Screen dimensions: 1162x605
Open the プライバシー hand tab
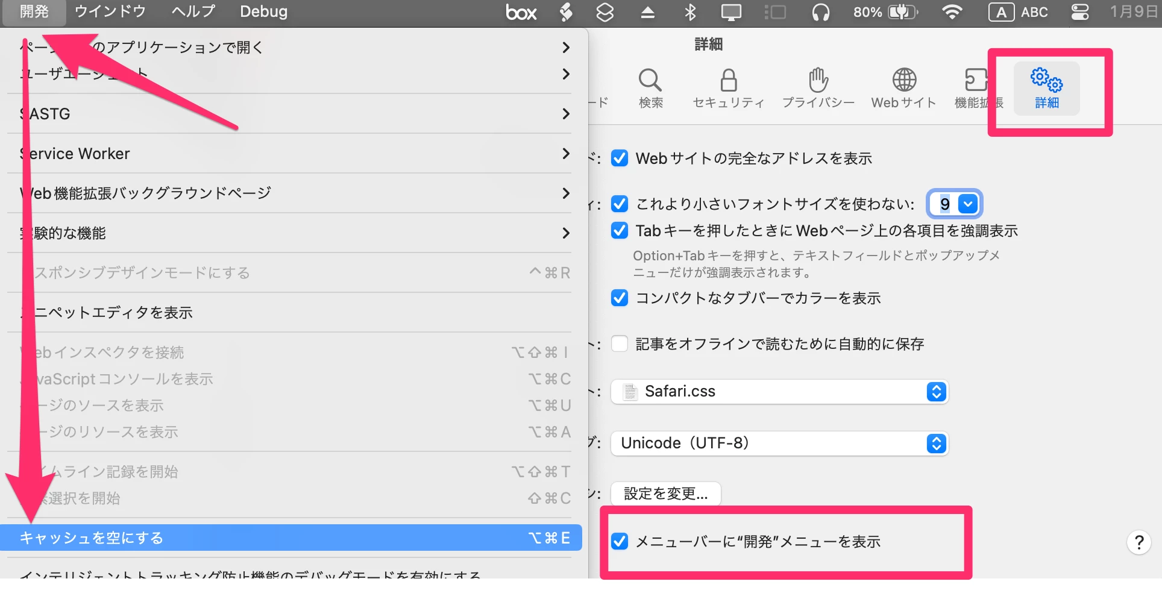(818, 89)
